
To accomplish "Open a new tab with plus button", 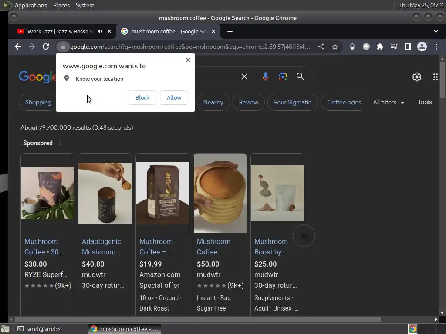I will (230, 31).
